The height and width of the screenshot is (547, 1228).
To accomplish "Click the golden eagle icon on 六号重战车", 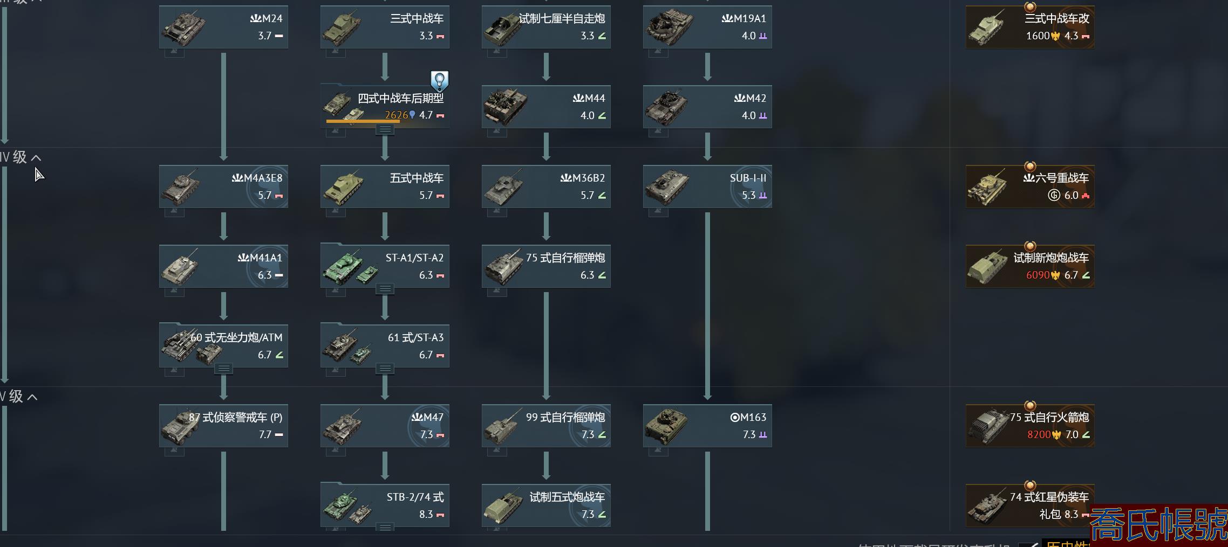I will click(1054, 195).
